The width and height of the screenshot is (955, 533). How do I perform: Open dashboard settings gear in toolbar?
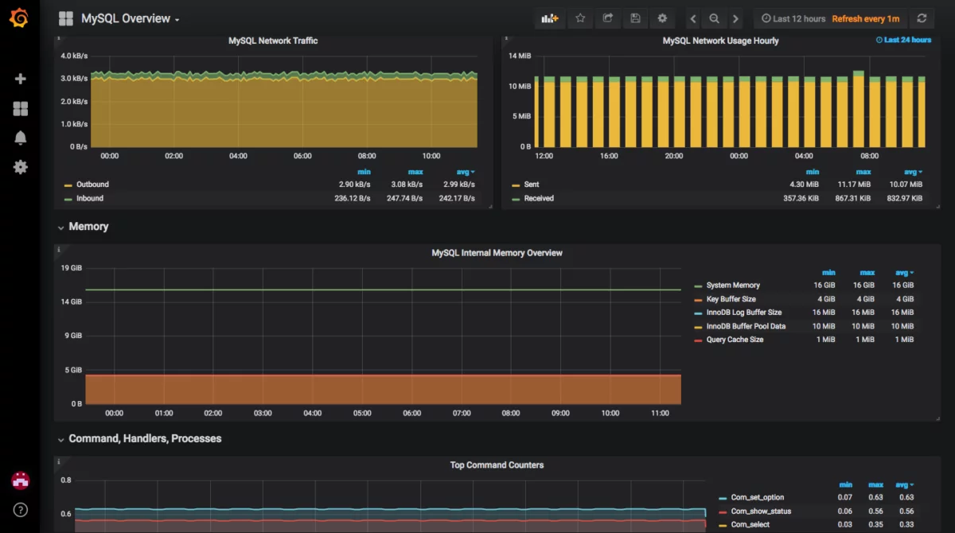tap(661, 18)
